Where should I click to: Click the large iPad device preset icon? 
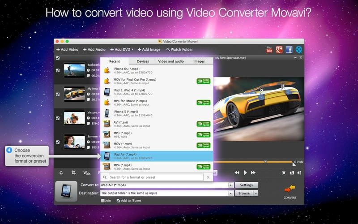pyautogui.click(x=66, y=191)
